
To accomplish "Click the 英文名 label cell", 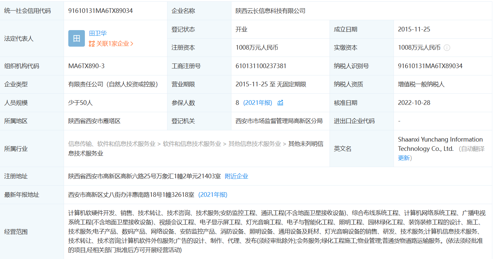I will coord(362,149).
